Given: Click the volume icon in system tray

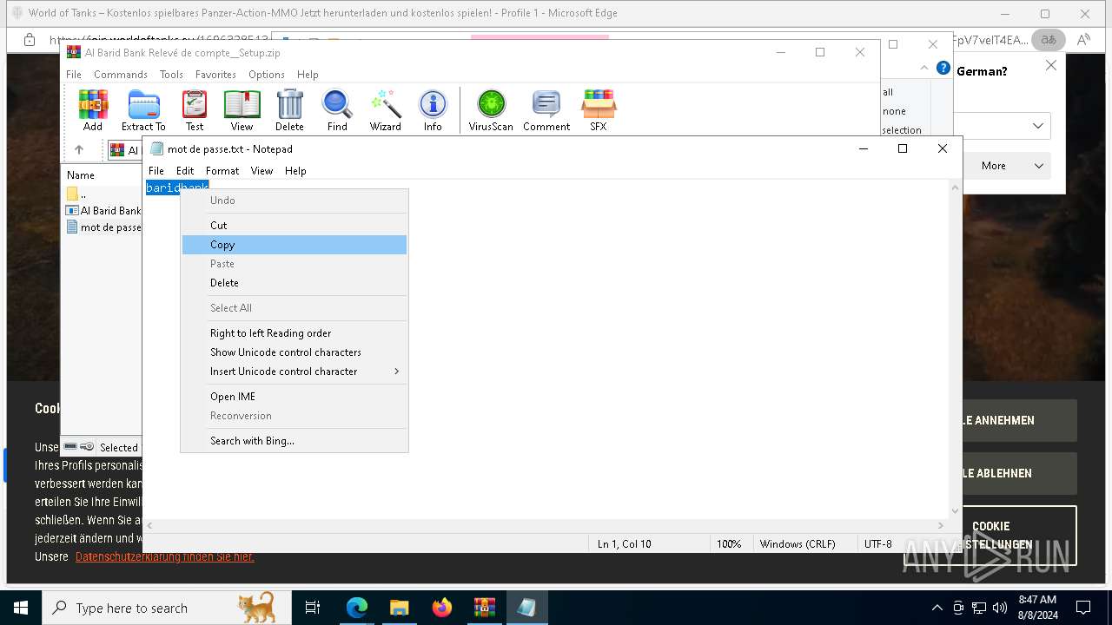Looking at the screenshot, I should click(x=1000, y=608).
